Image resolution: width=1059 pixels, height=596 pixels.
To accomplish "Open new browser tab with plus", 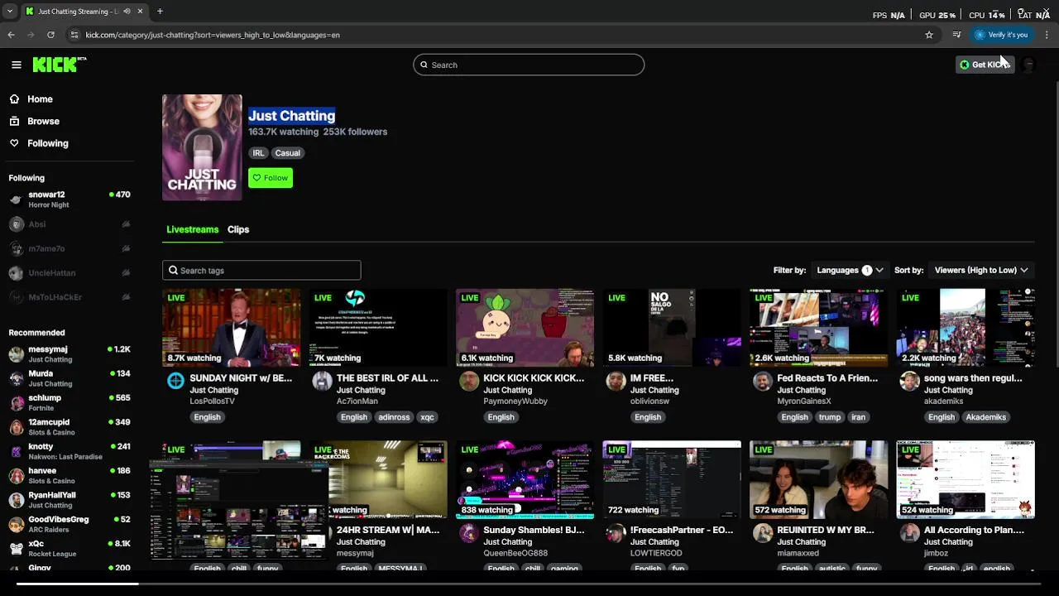I will [x=160, y=12].
